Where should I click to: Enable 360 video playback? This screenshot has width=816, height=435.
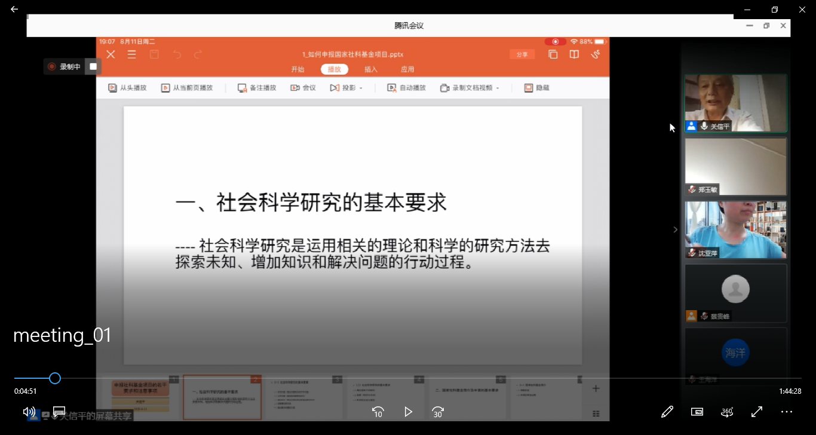point(727,412)
